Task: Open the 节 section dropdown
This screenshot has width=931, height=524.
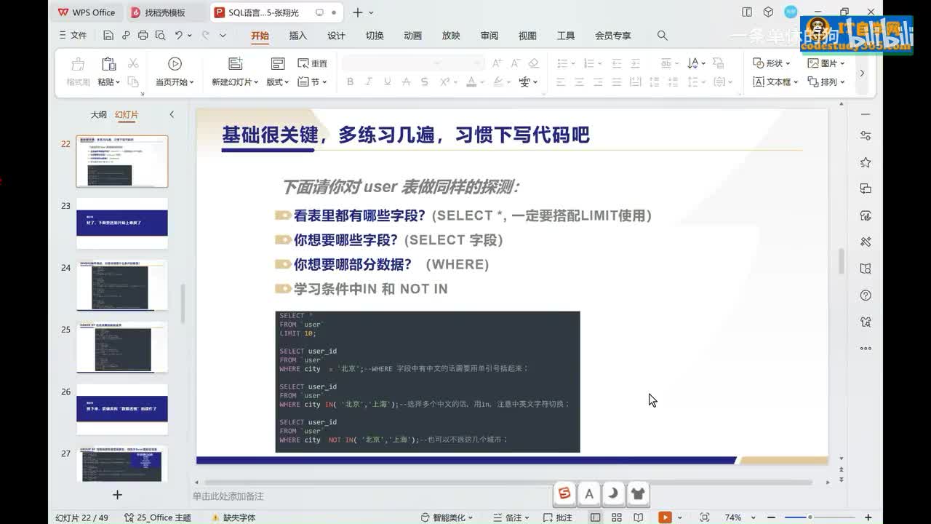Action: click(x=313, y=82)
